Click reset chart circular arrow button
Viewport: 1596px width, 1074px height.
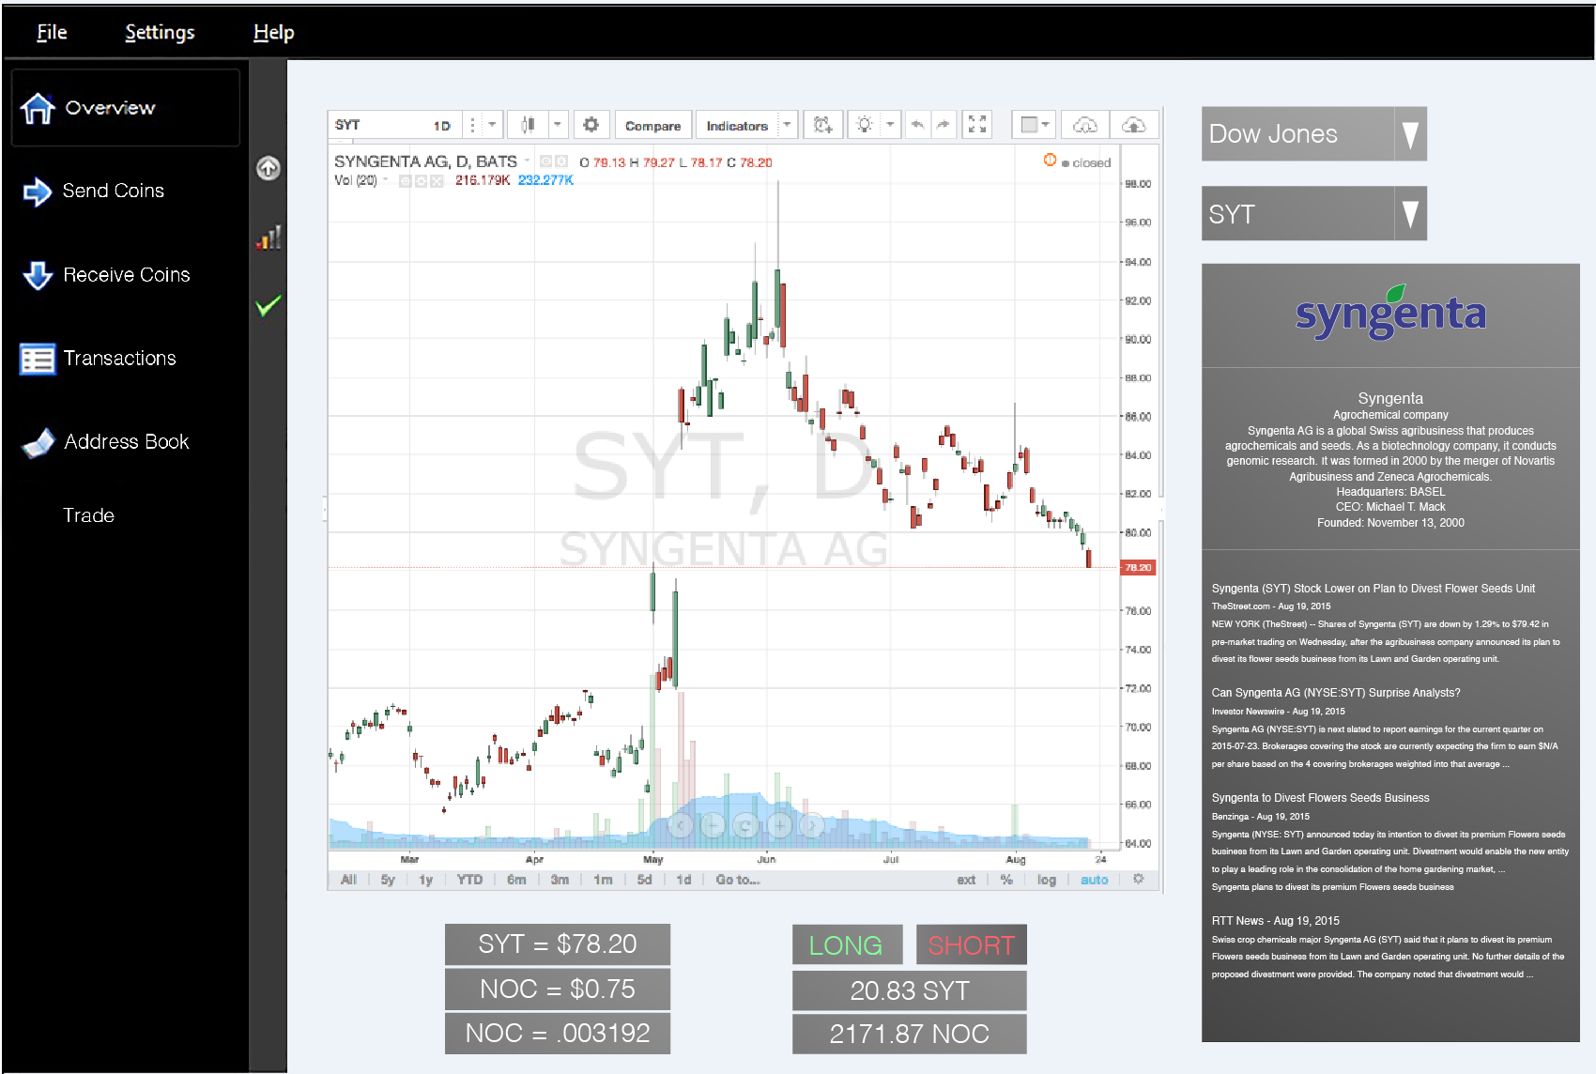746,825
